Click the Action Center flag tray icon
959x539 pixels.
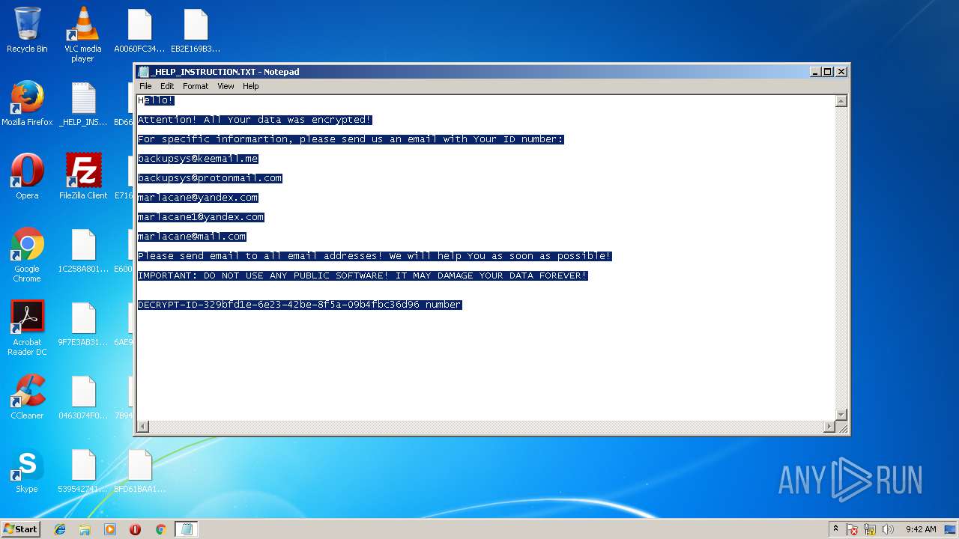[x=852, y=529]
